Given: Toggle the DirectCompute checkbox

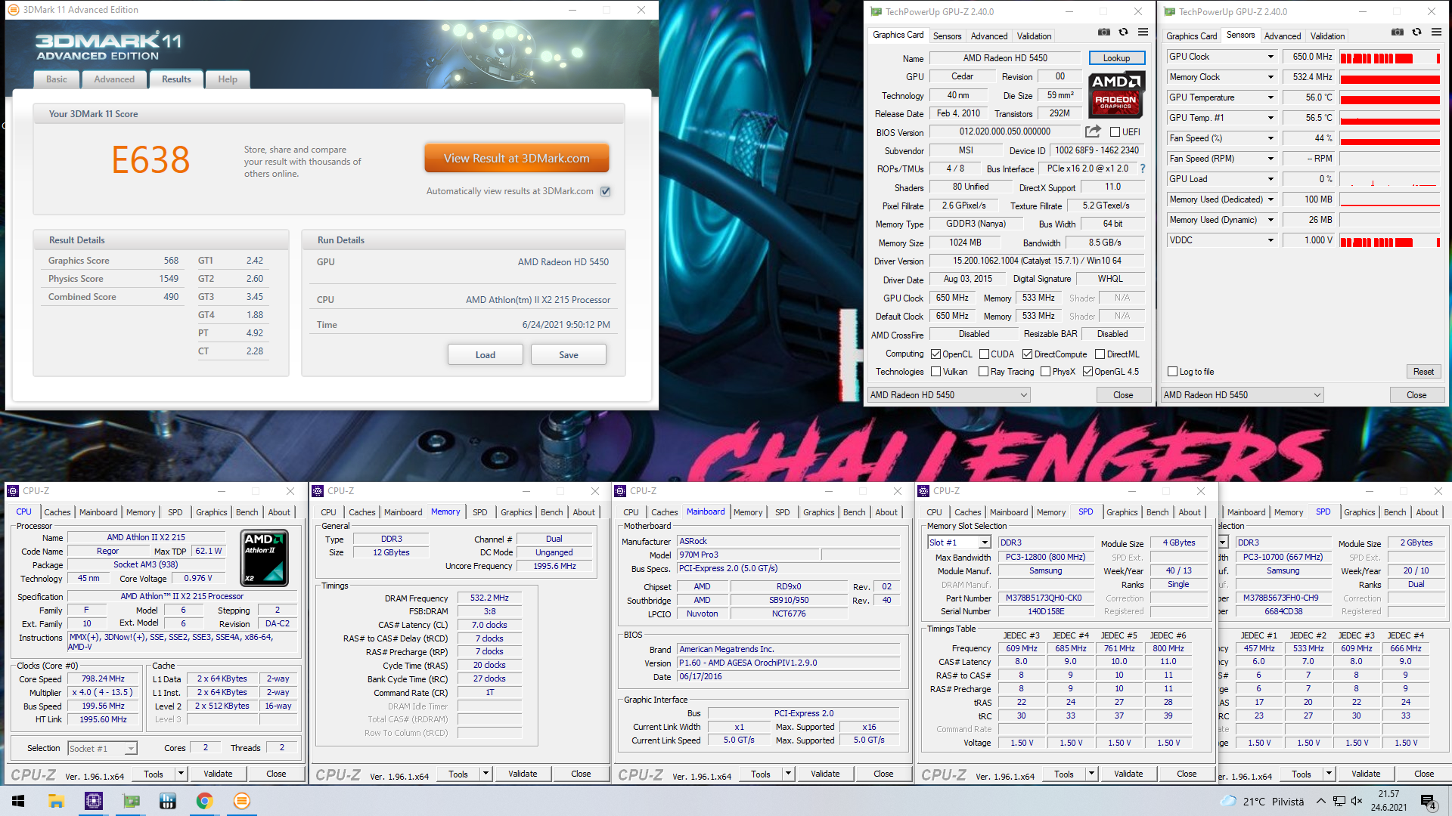Looking at the screenshot, I should click(x=1027, y=354).
